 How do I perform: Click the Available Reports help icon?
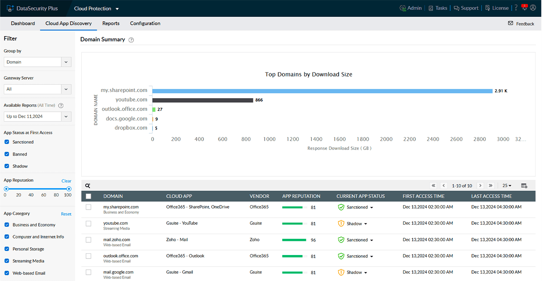60,105
